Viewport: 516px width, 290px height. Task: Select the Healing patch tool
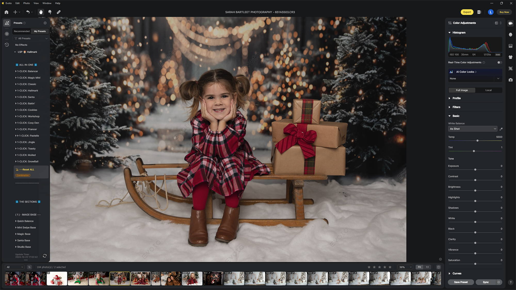coord(58,12)
